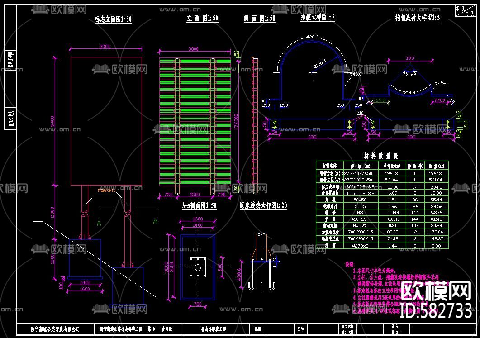Click quantity cell '17'
480x338 pixels.
point(414,187)
